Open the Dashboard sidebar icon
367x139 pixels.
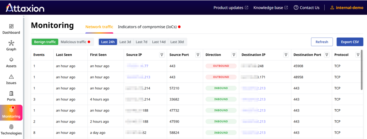tap(11, 26)
